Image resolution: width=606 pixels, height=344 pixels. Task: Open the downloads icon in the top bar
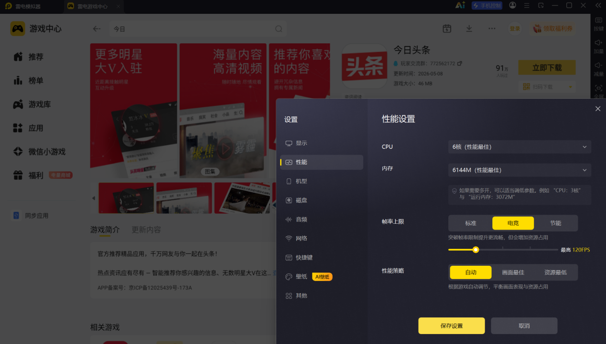pyautogui.click(x=469, y=29)
